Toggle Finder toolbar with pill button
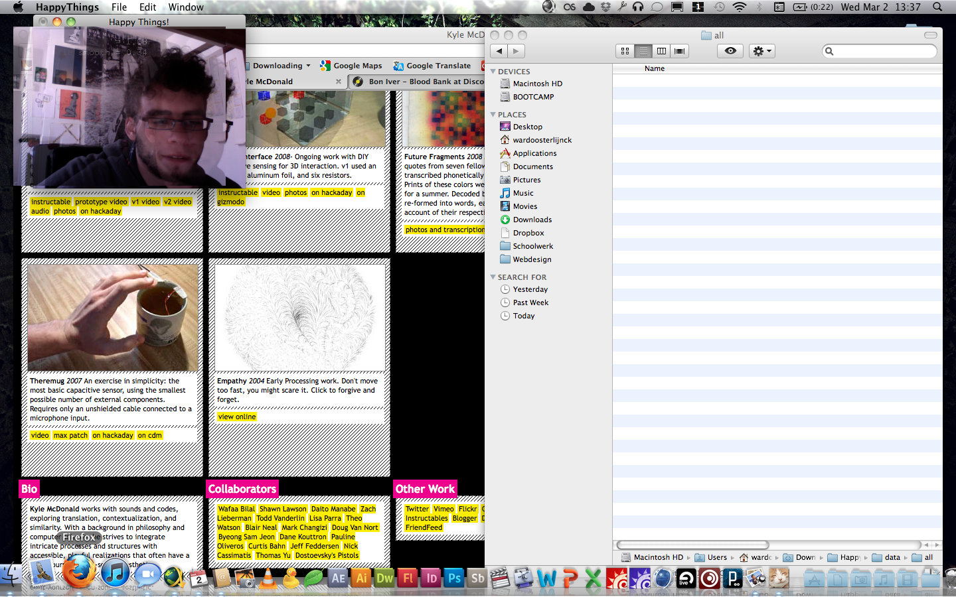956x597 pixels. tap(930, 35)
